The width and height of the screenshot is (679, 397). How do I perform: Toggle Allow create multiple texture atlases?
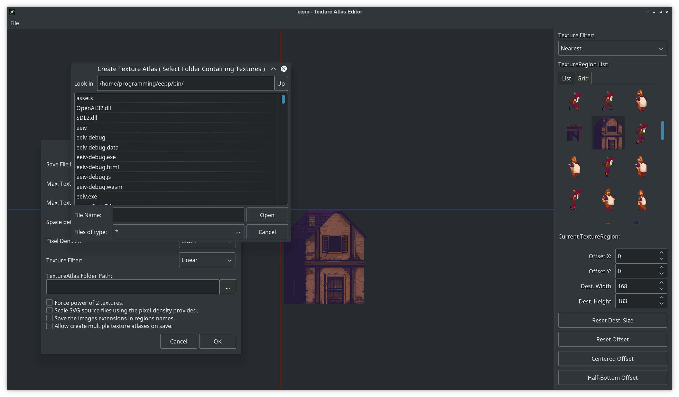point(50,326)
